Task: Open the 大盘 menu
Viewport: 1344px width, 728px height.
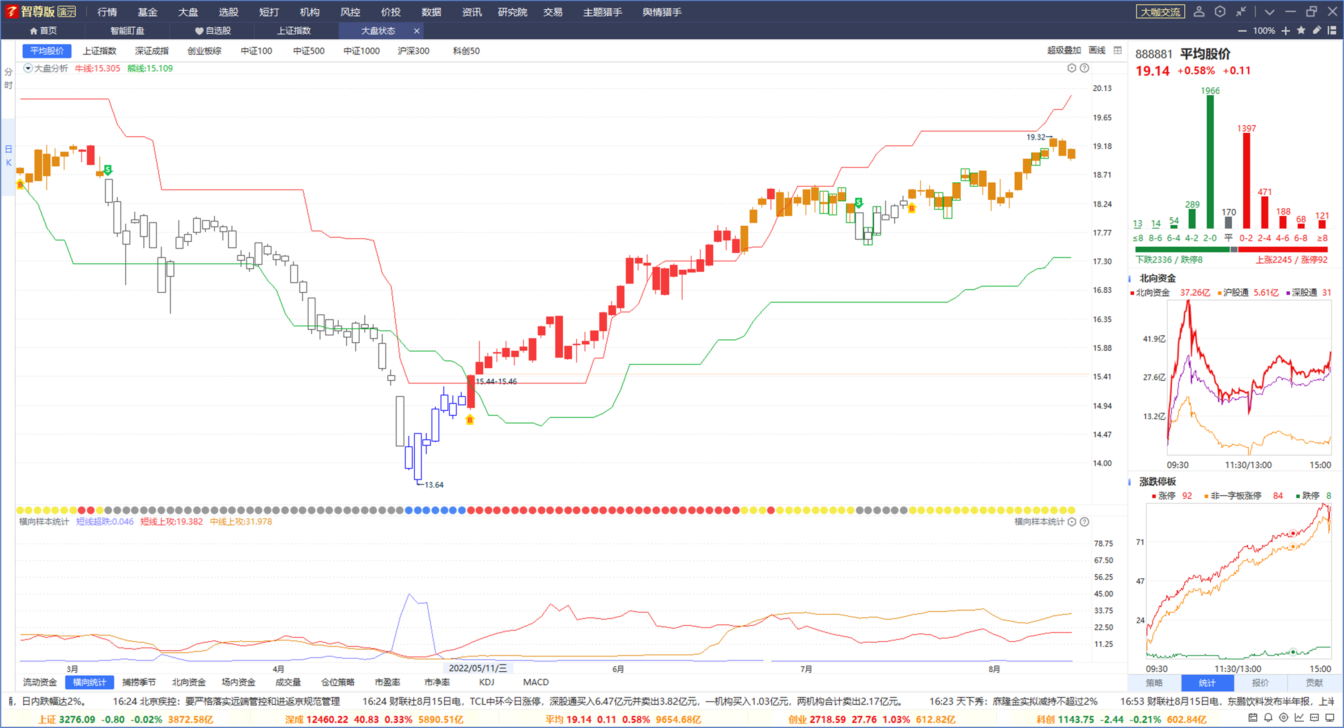Action: pos(188,12)
